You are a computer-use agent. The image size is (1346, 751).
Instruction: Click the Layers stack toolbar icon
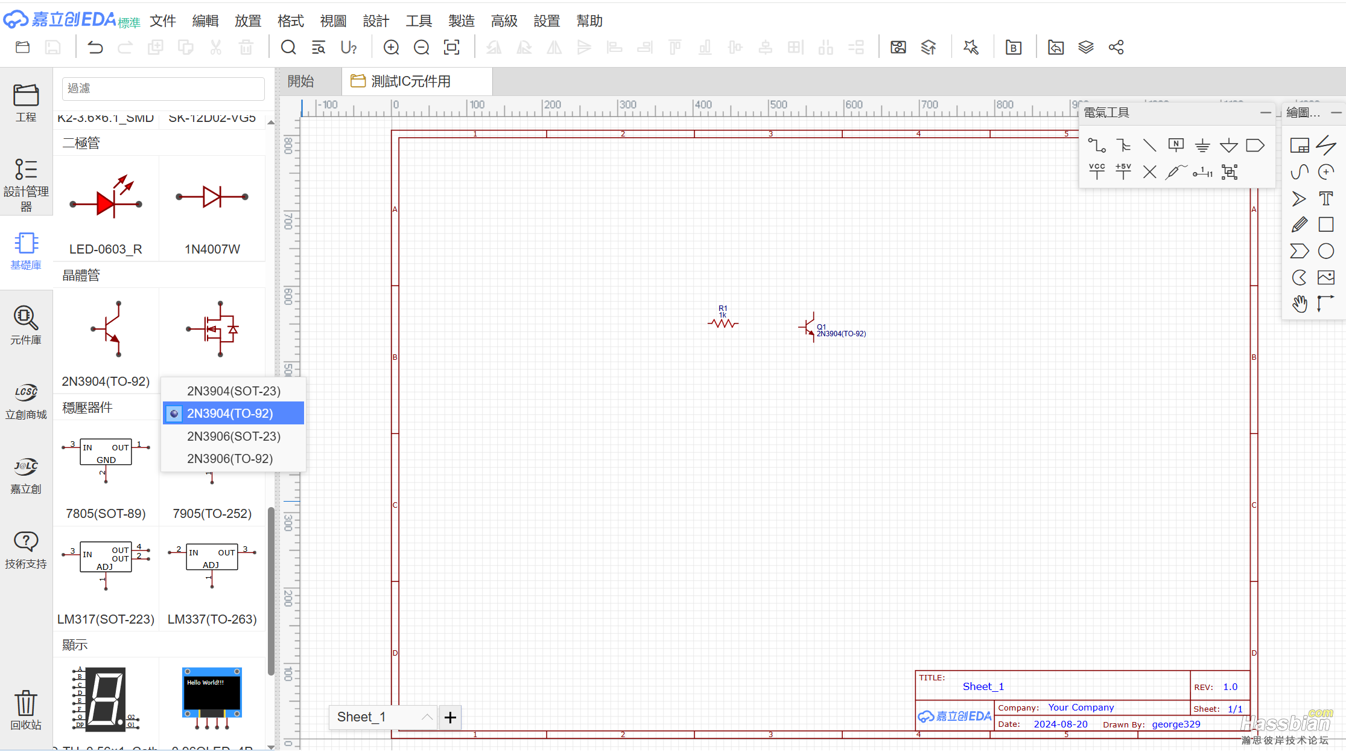(1086, 47)
